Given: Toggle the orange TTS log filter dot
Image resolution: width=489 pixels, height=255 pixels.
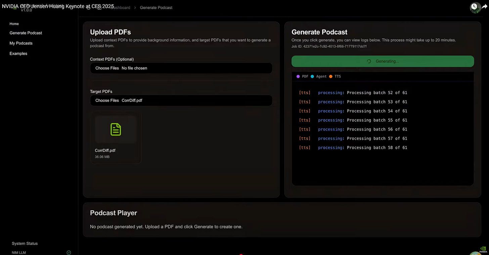Looking at the screenshot, I should click(x=331, y=77).
